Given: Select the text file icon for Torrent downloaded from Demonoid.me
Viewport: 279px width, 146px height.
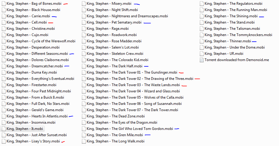Looking at the screenshot, I should click(202, 60).
